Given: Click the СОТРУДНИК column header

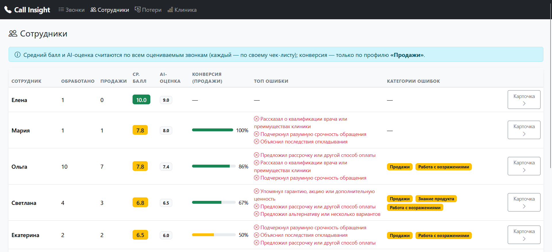Looking at the screenshot, I should [26, 81].
